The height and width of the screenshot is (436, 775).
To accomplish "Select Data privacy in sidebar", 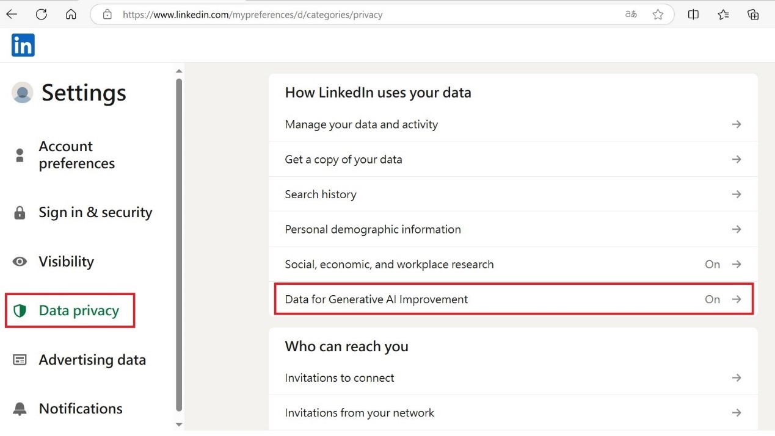I will point(79,310).
